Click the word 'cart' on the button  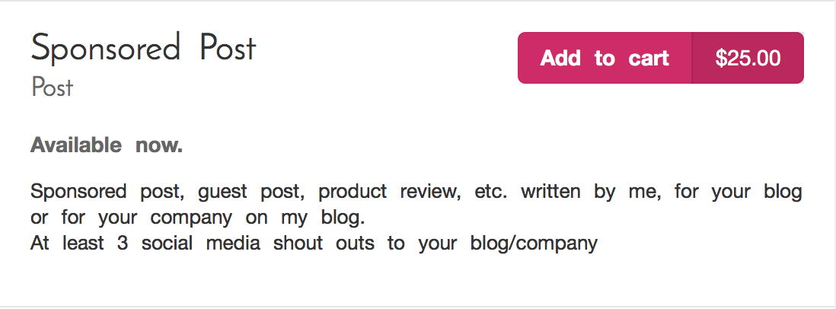click(x=649, y=58)
